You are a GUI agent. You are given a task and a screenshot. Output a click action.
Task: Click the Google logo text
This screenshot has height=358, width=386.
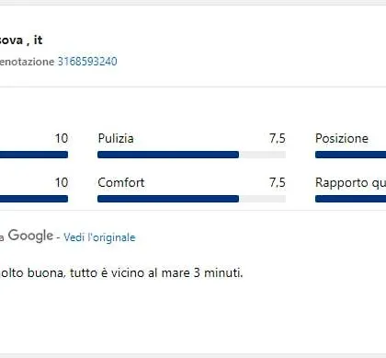coord(30,236)
